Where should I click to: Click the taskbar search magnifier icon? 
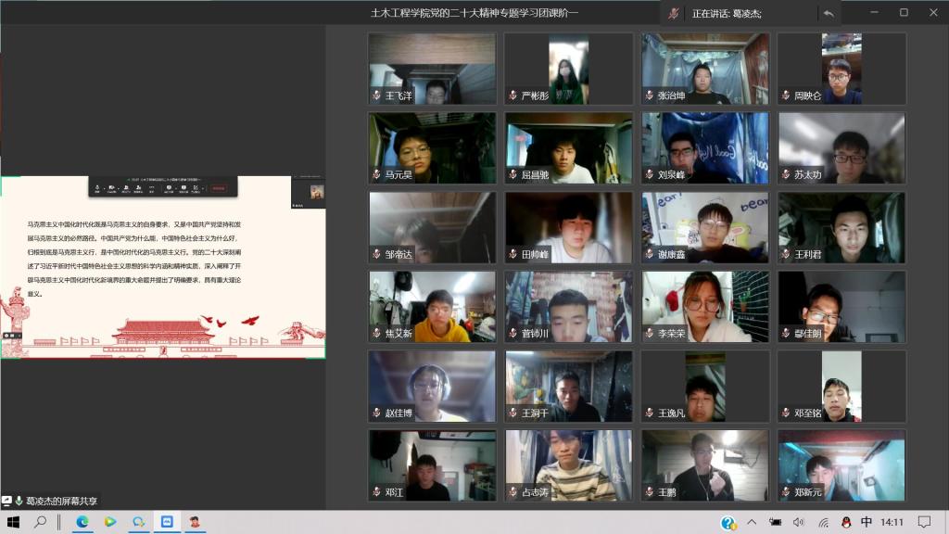pyautogui.click(x=41, y=522)
